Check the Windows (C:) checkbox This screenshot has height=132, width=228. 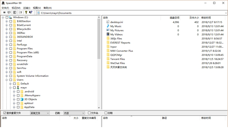(x=7, y=17)
